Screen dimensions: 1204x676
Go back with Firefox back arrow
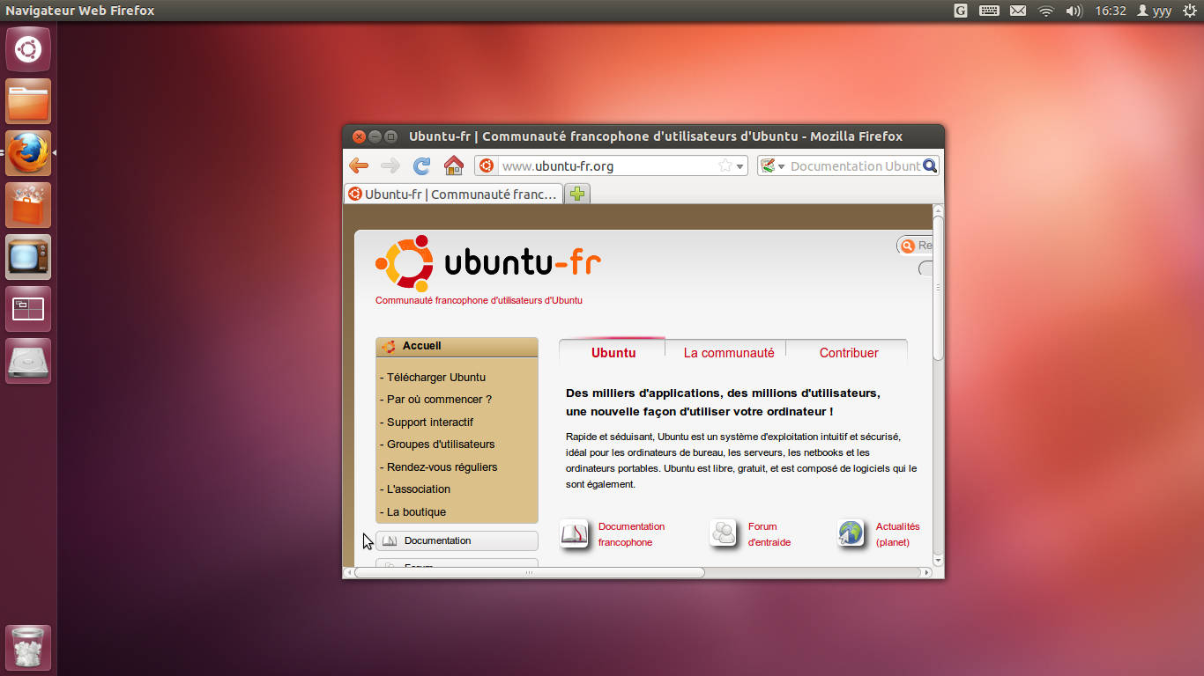click(x=358, y=165)
